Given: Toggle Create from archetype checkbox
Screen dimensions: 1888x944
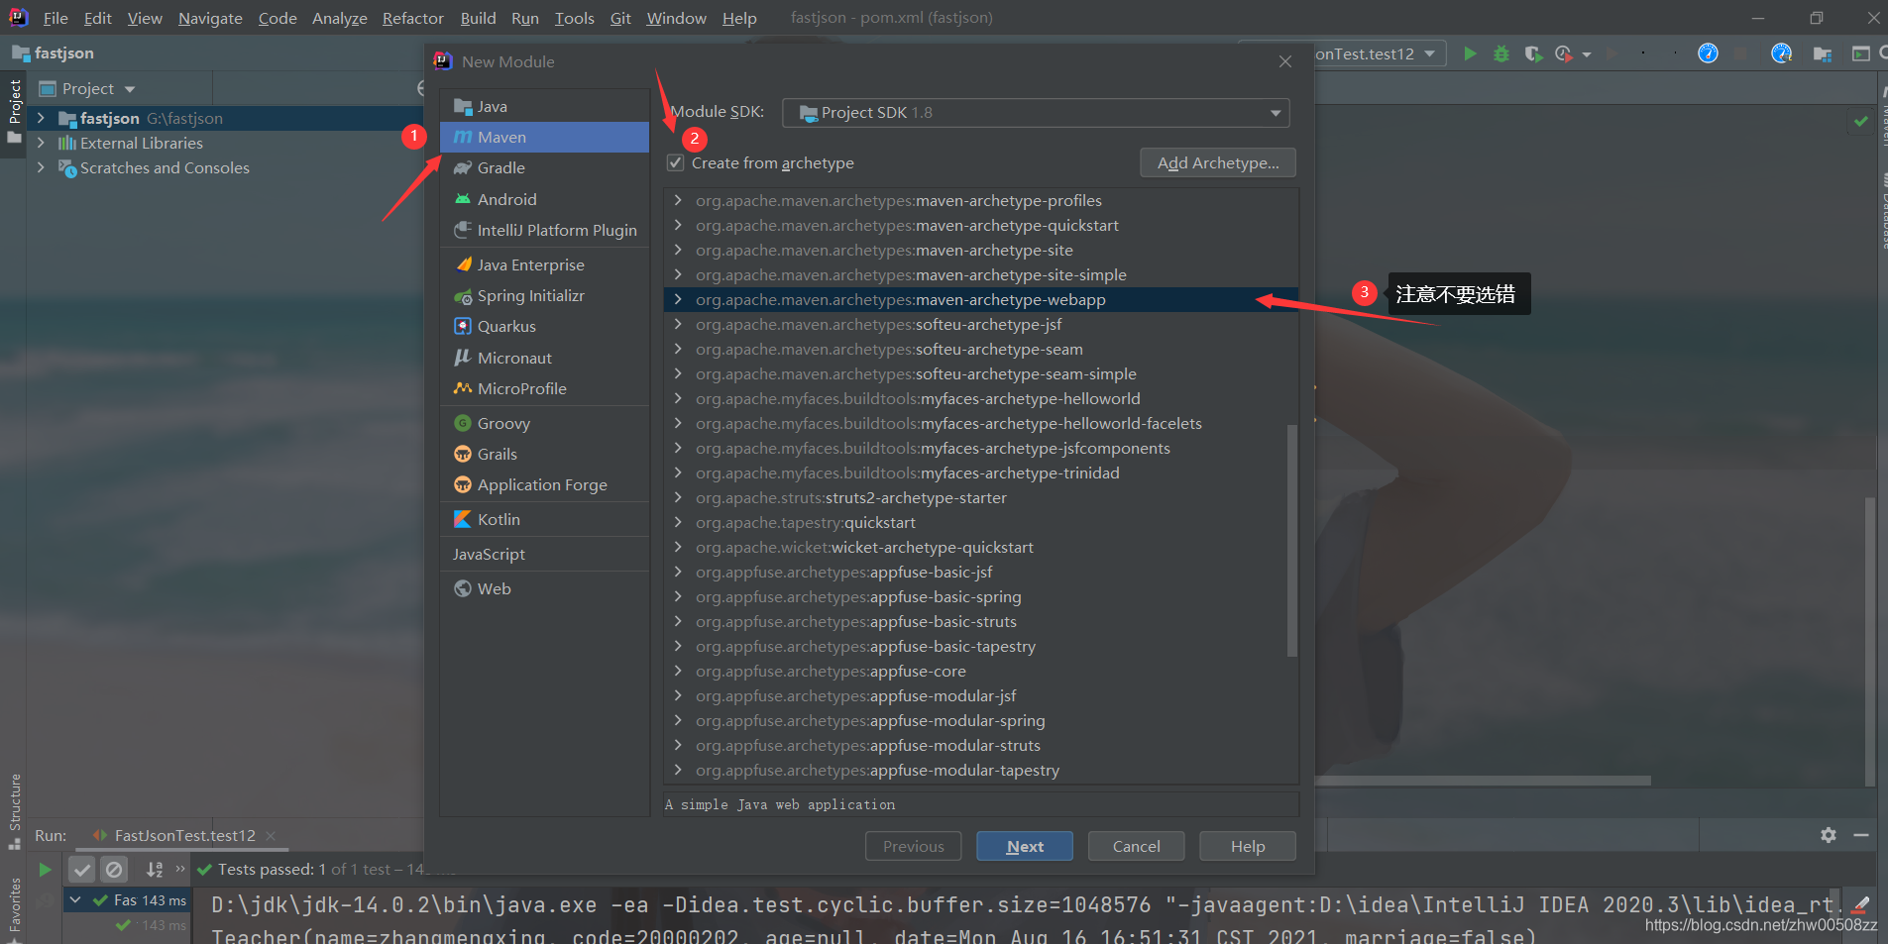Looking at the screenshot, I should pyautogui.click(x=676, y=162).
